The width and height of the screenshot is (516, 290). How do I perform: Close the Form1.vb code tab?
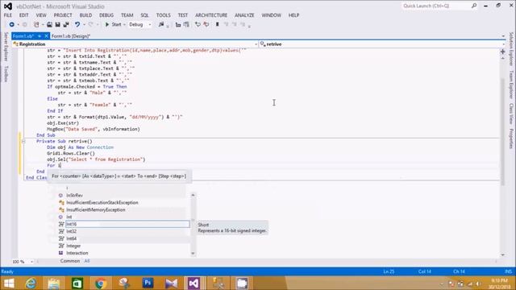(47, 35)
